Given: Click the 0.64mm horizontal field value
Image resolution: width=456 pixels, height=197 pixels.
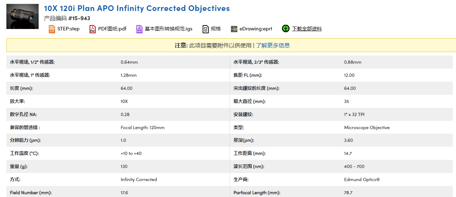Looking at the screenshot, I should click(129, 62).
